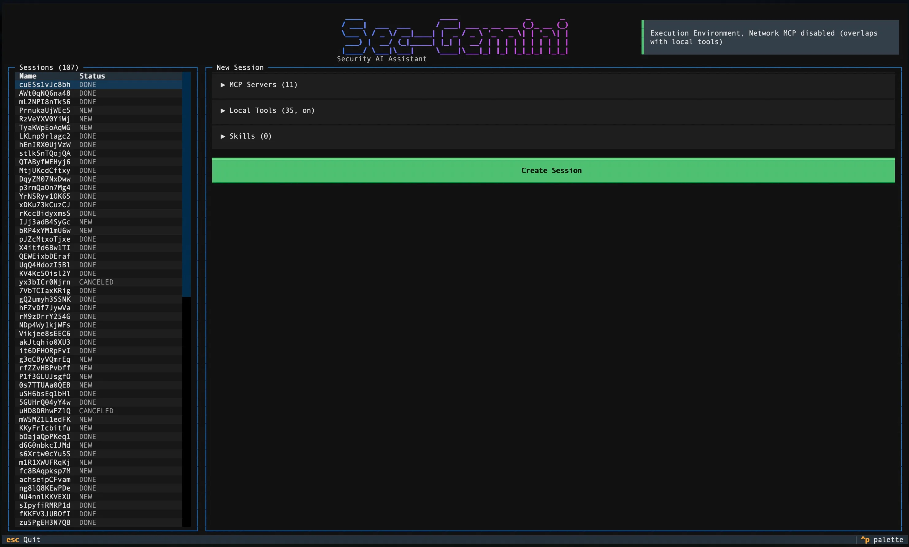Dismiss the Network MCP disabled notification
The height and width of the screenshot is (547, 909).
coord(770,38)
